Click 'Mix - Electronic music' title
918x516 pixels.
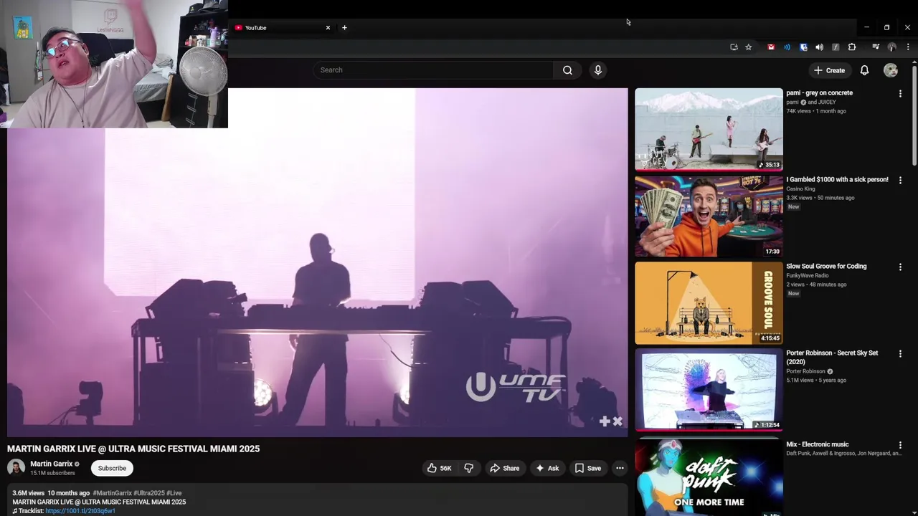(817, 444)
